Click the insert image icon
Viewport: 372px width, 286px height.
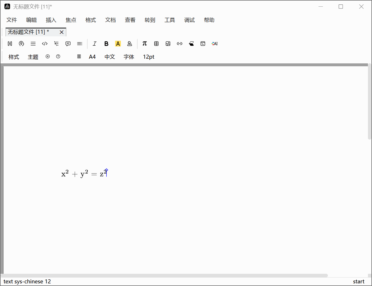[168, 44]
